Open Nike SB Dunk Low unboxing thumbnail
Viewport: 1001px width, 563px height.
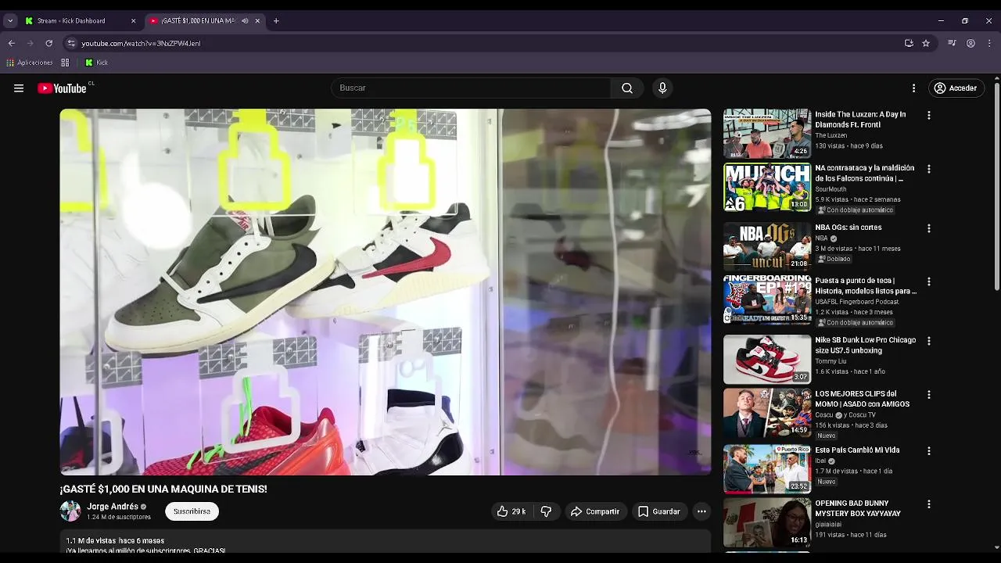[767, 360]
